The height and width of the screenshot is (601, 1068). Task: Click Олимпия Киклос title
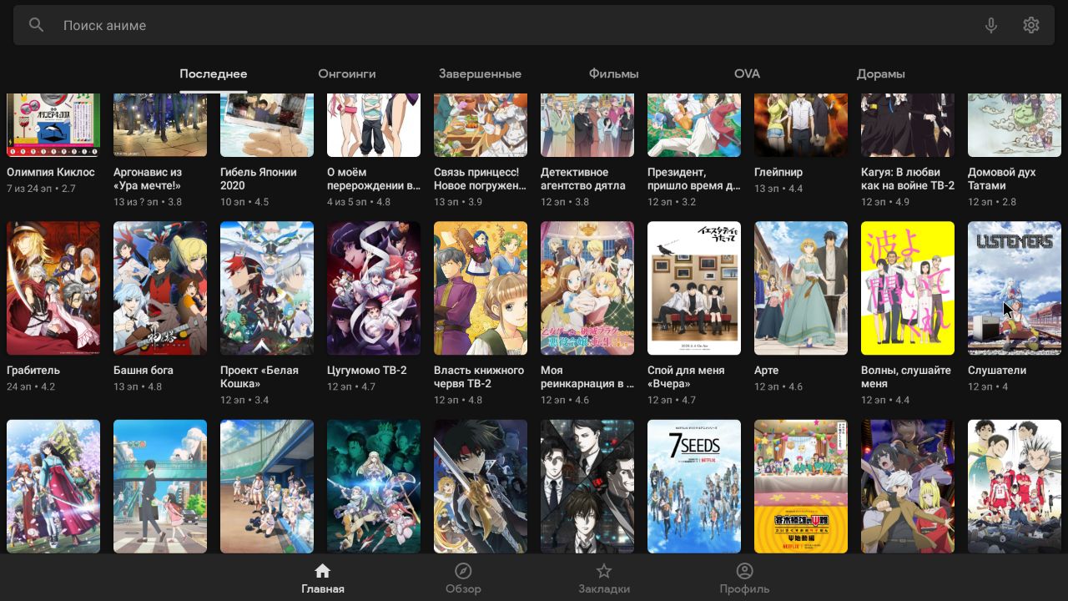[x=51, y=172]
